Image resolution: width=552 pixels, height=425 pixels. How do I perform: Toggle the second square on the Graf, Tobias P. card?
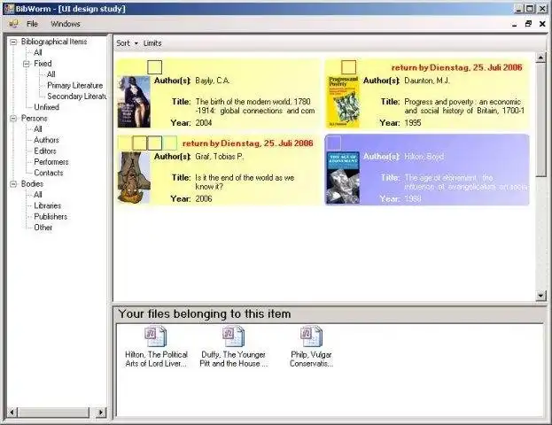tap(139, 143)
